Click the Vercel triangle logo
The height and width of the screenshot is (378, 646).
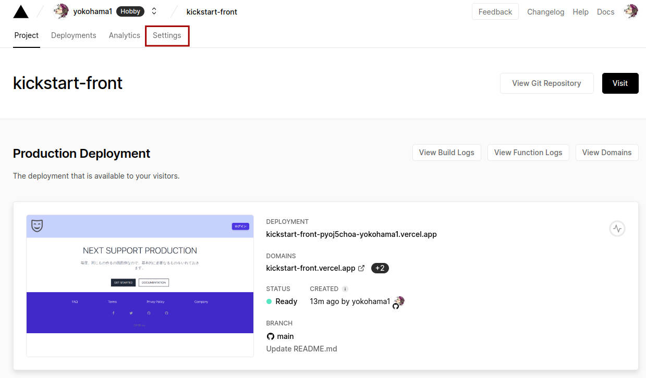point(20,11)
